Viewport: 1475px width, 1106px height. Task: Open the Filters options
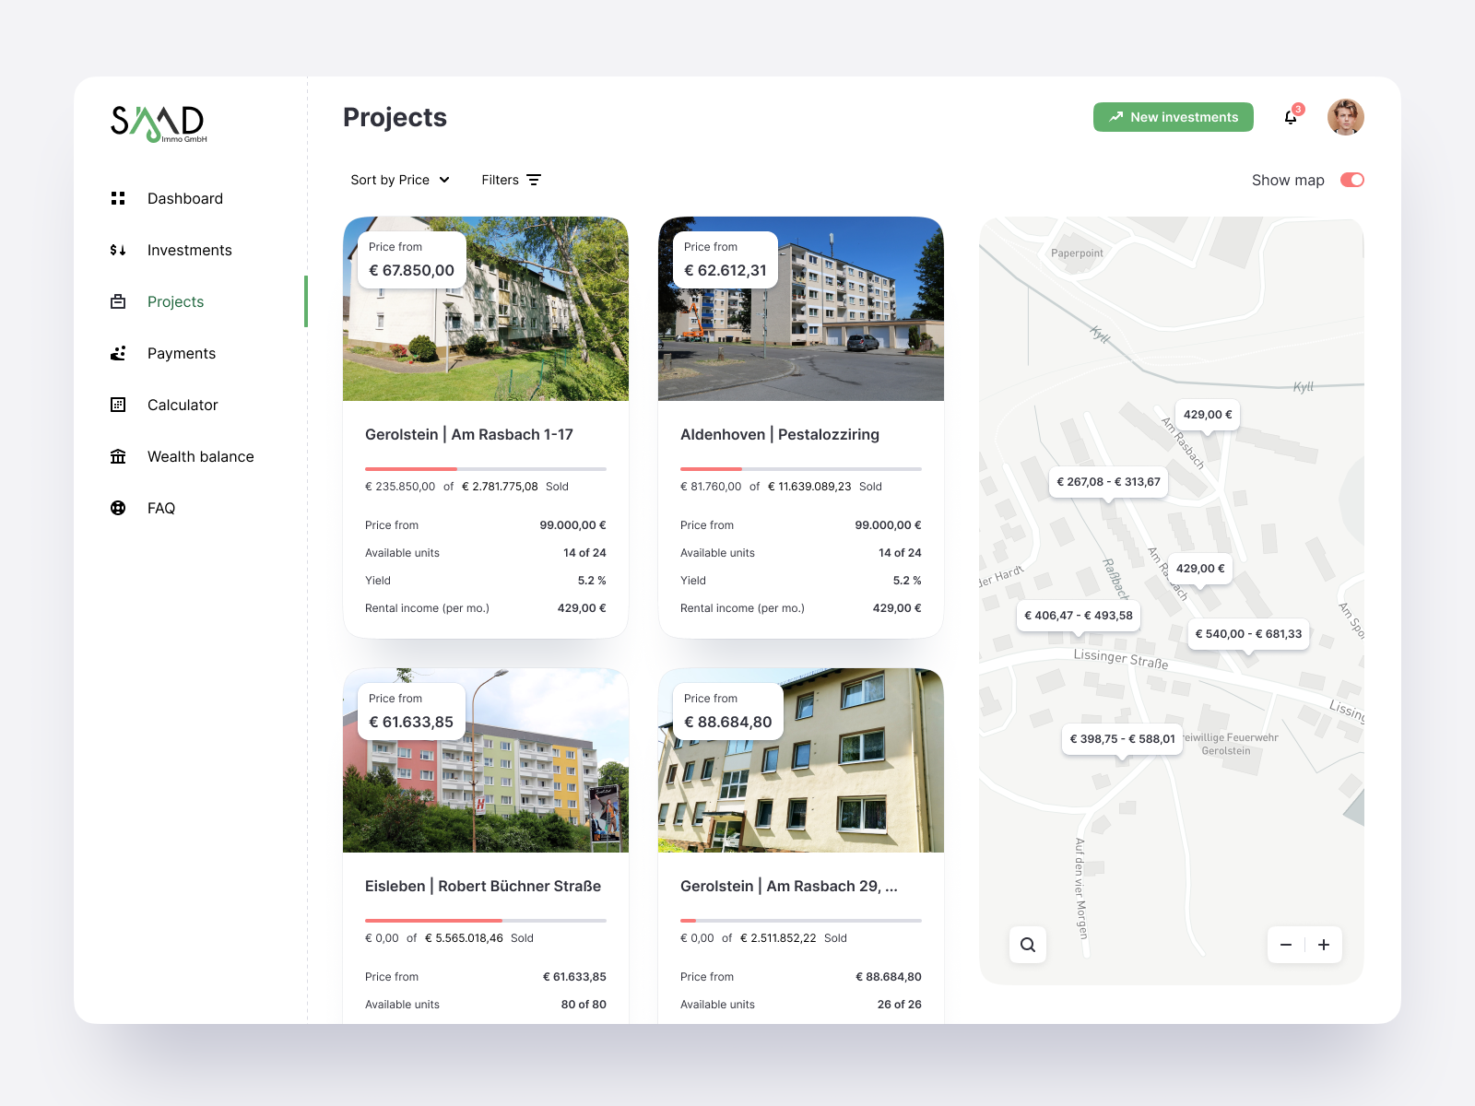click(510, 180)
